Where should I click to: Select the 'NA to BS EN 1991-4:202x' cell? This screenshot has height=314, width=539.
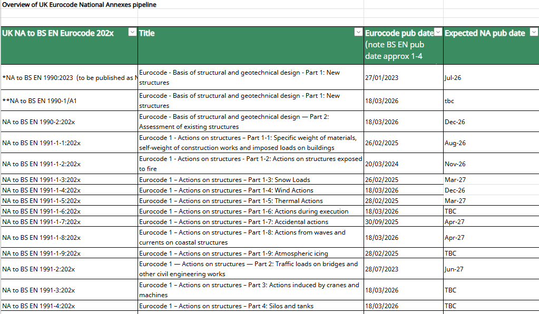point(69,306)
